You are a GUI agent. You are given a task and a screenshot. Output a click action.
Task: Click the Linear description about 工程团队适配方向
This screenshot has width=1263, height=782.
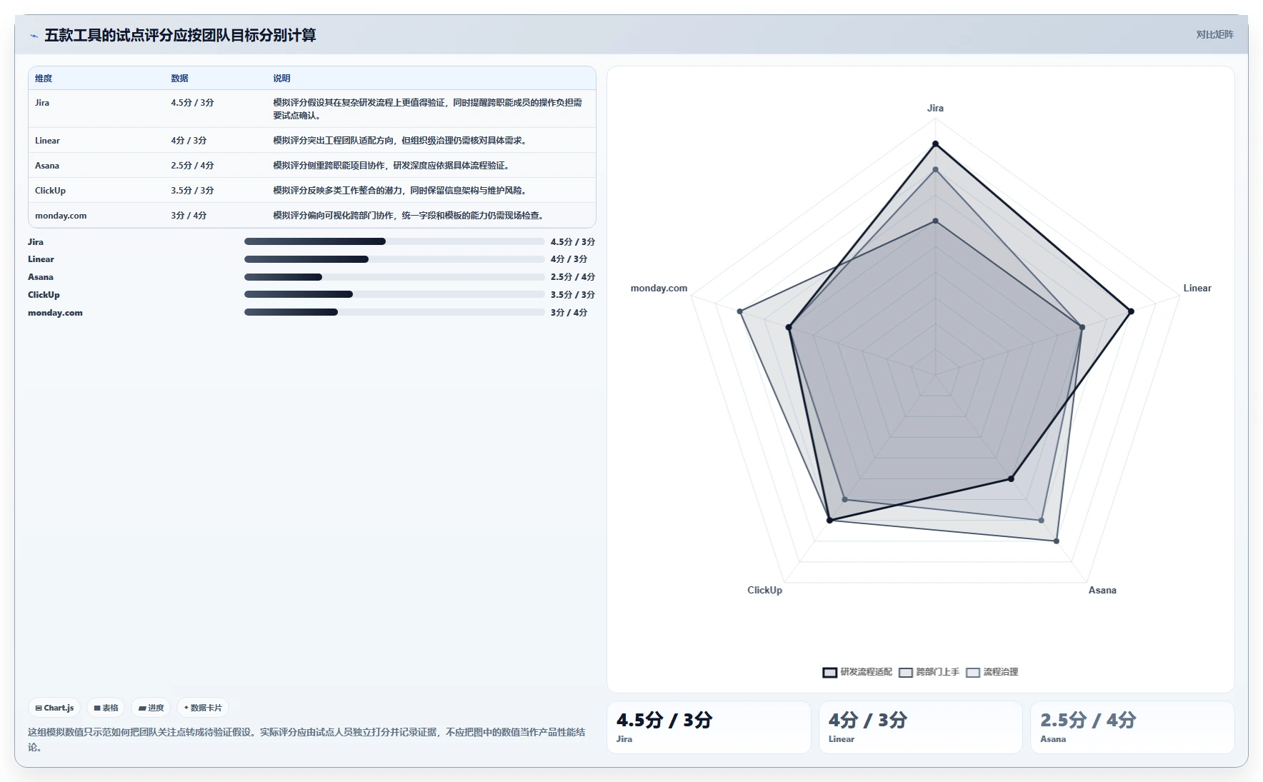(x=401, y=141)
